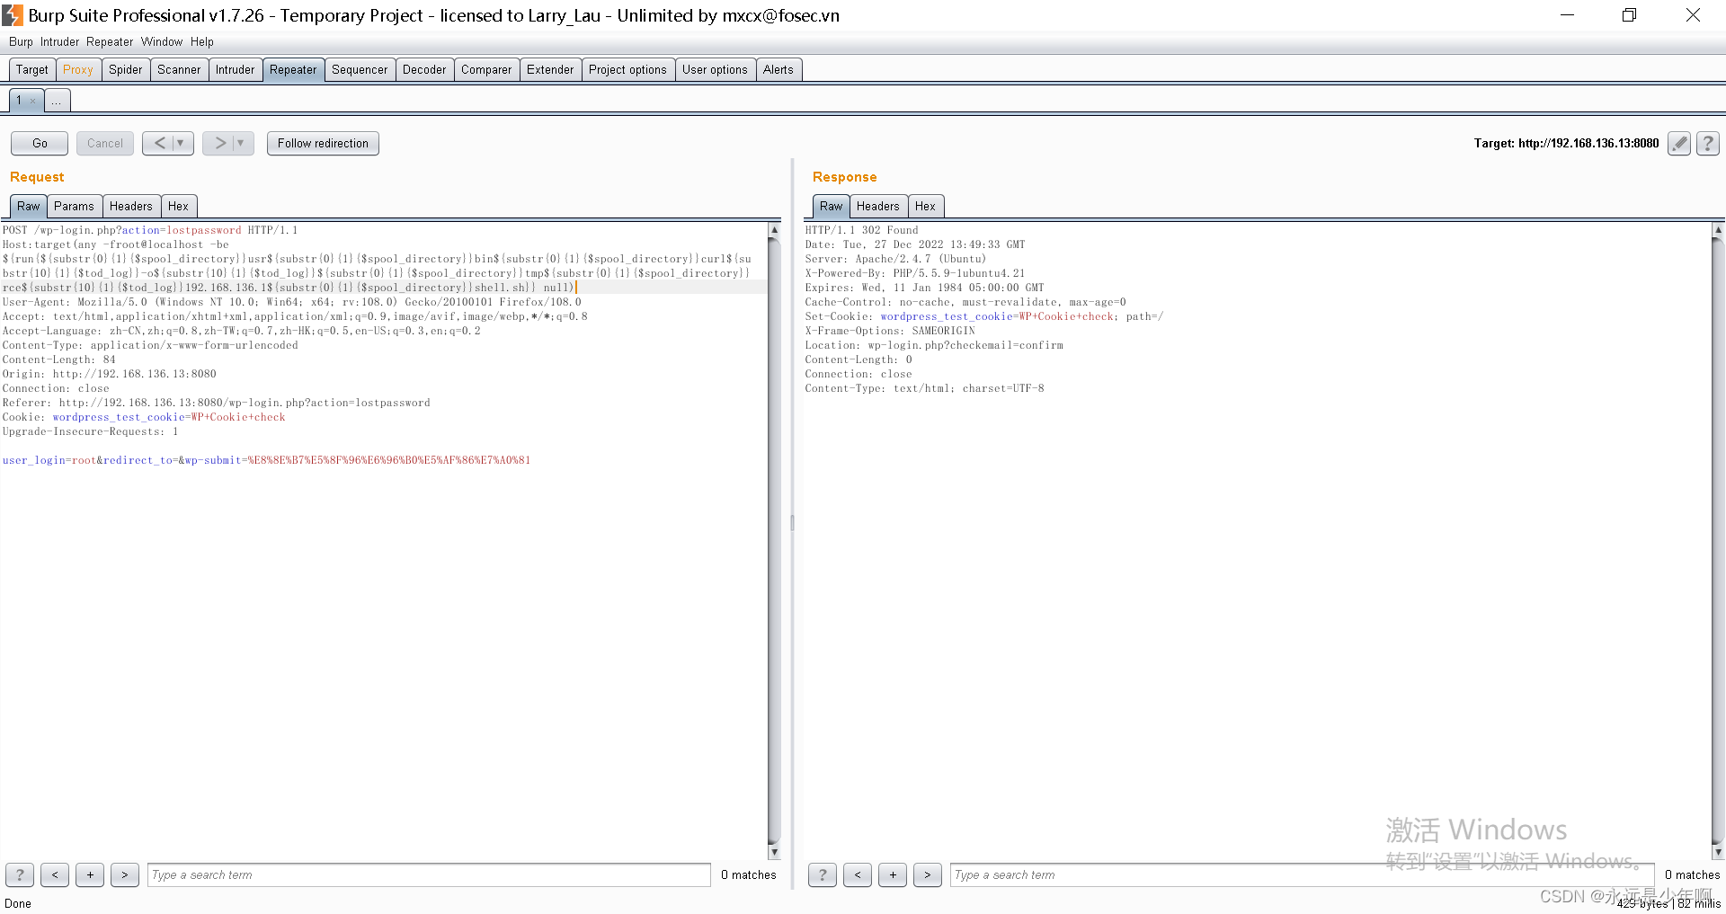1726x914 pixels.
Task: Click the response pane scroll-up arrow
Action: 1718,230
